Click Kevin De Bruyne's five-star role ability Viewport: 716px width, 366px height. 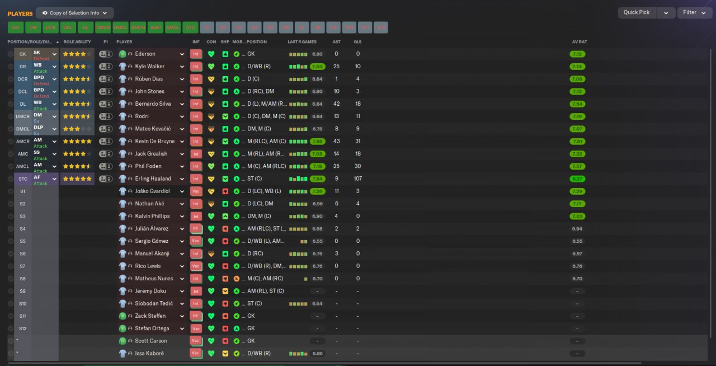[x=77, y=142]
